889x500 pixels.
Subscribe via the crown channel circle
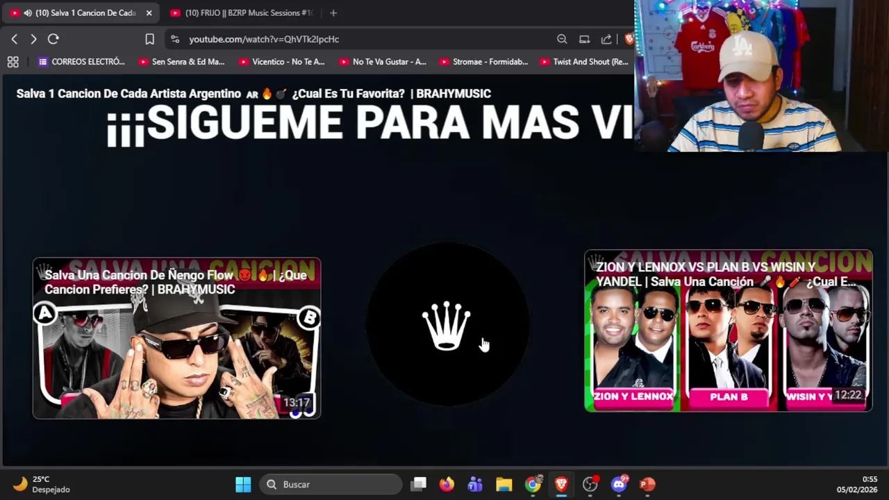[x=447, y=324]
